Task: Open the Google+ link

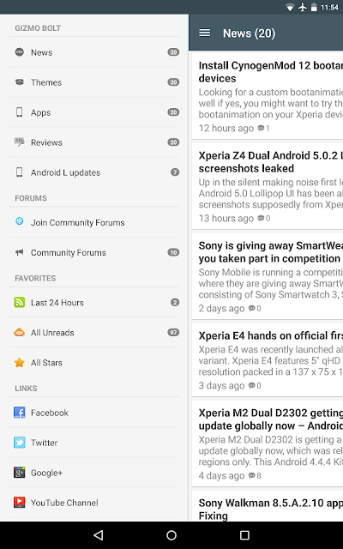Action: point(94,473)
